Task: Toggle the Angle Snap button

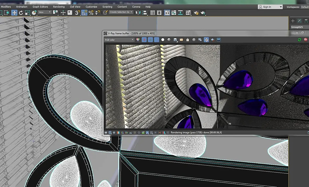Action: pos(84,13)
